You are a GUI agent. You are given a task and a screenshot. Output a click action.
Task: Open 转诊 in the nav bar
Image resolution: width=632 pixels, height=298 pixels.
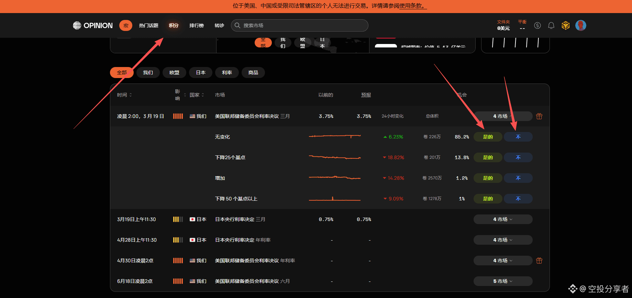point(219,25)
